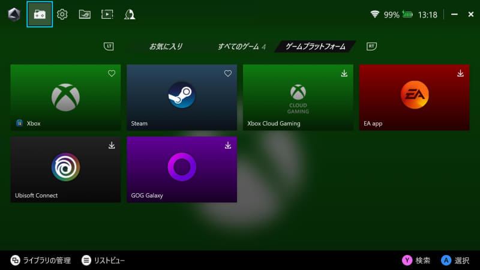
Task: Select the ゲームプラットフォーム tab
Action: tap(316, 47)
